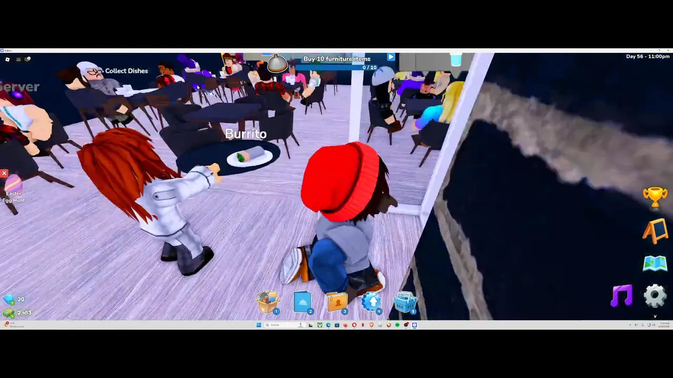
Task: Click the Burrito order label
Action: tap(246, 134)
